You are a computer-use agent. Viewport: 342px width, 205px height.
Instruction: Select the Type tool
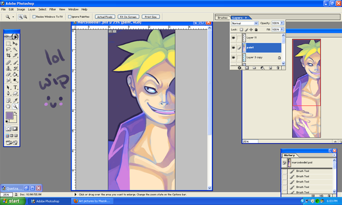15,88
